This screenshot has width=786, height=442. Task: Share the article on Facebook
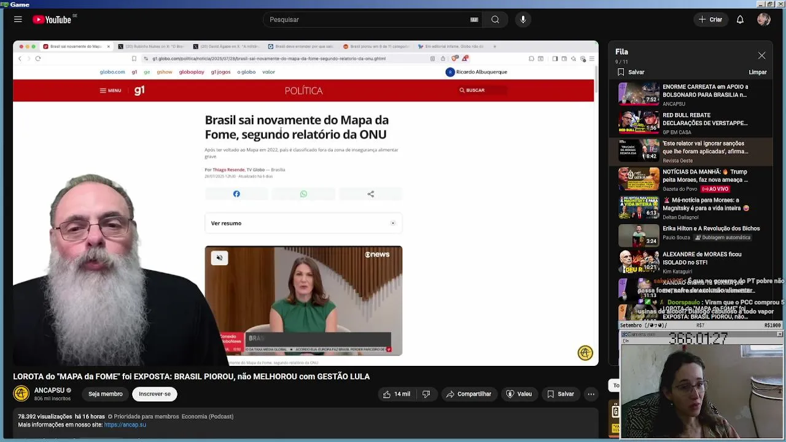(236, 194)
